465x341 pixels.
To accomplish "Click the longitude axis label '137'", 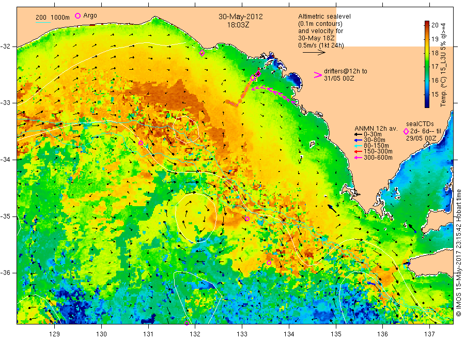I will [x=430, y=334].
